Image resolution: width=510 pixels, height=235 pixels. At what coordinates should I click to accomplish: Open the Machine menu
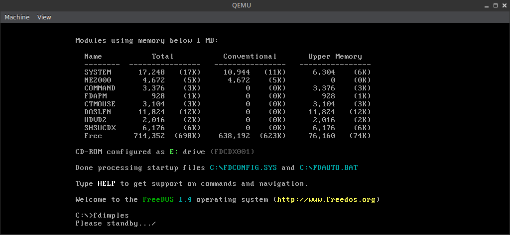17,17
